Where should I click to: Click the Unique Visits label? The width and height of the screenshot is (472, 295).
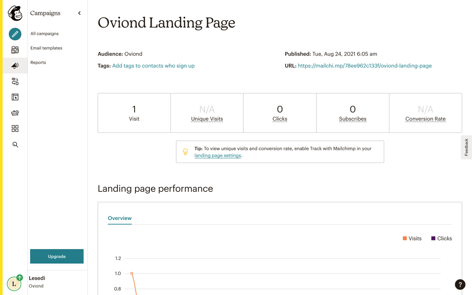click(x=207, y=119)
